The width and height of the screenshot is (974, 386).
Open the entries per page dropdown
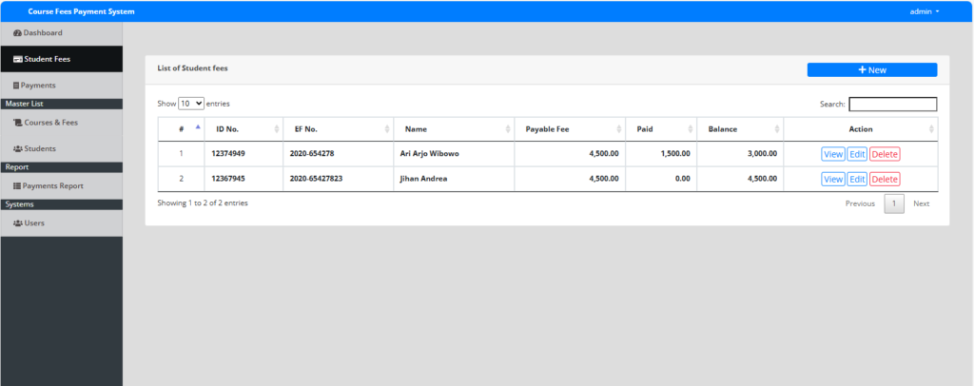(191, 103)
